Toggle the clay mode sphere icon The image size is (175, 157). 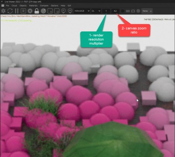coord(43,11)
